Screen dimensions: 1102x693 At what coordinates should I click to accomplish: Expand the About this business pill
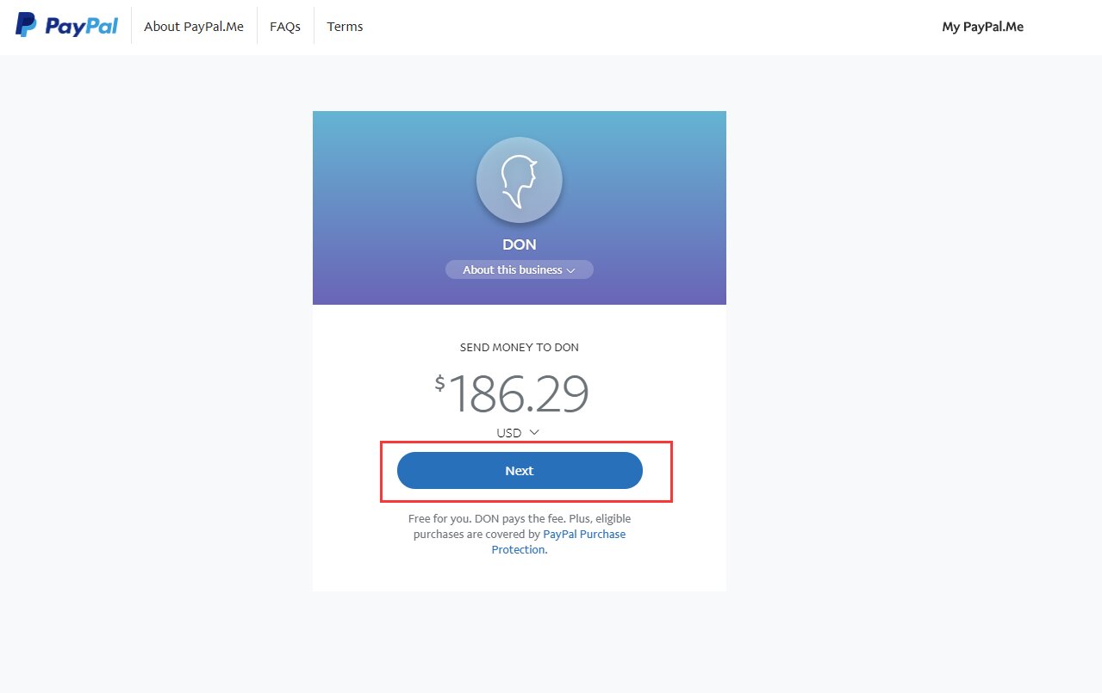[520, 269]
